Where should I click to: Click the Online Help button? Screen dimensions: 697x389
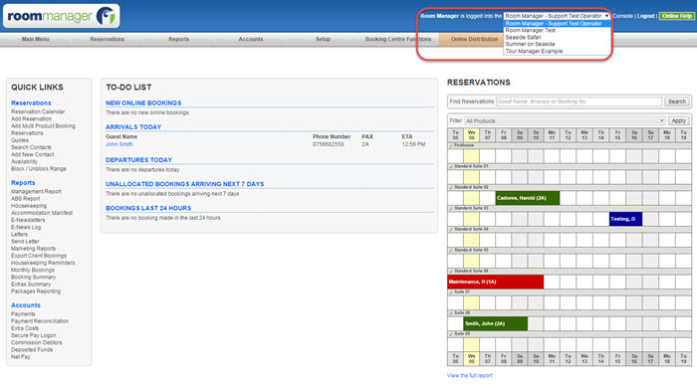pos(676,16)
